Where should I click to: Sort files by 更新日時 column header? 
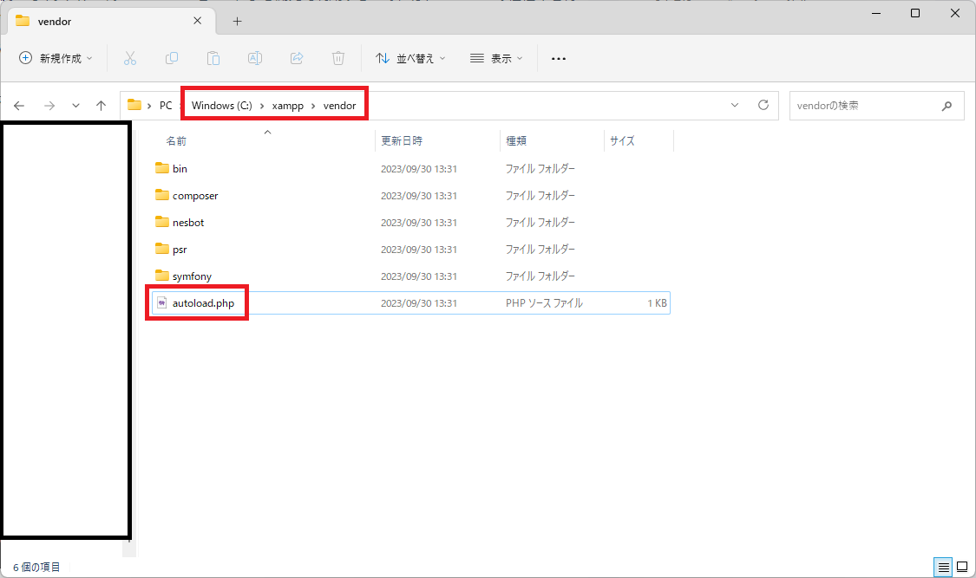402,140
